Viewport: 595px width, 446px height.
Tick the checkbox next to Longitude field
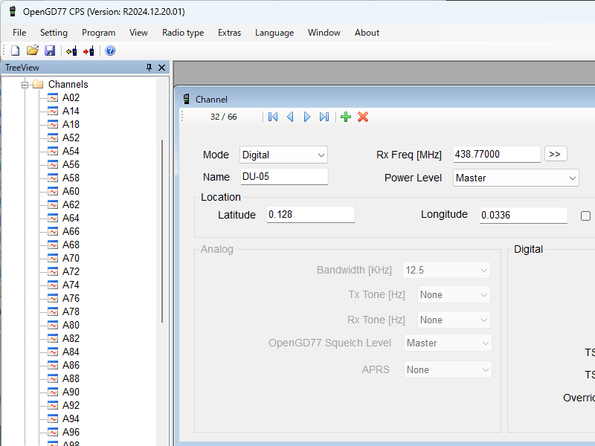point(585,216)
